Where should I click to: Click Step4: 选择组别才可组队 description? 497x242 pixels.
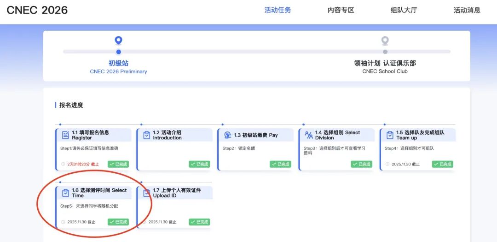[x=409, y=148]
